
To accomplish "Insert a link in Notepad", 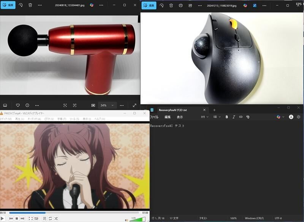I will 241,117.
